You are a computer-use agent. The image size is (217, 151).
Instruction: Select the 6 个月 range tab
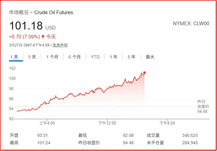pos(74,57)
